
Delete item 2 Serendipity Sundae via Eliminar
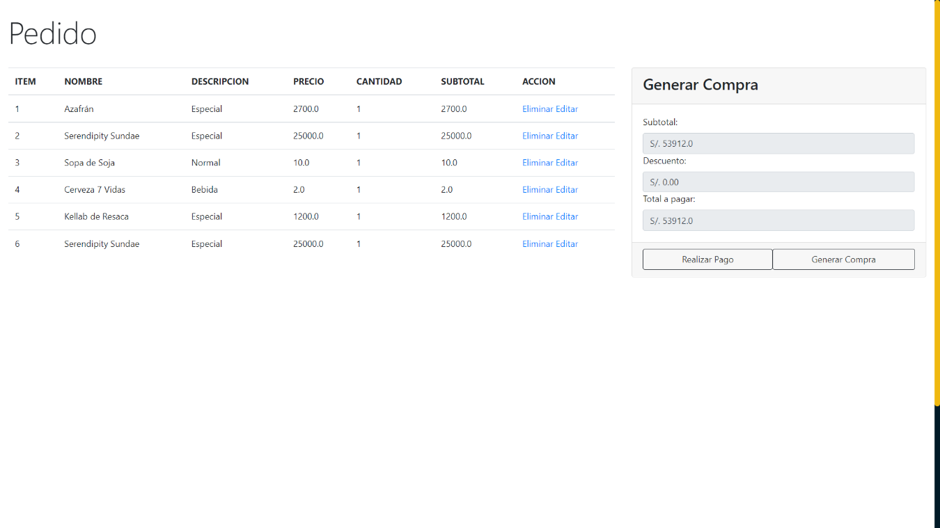(x=538, y=136)
